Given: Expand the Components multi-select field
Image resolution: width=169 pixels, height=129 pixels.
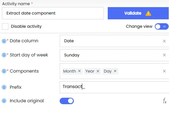Looking at the screenshot, I should (140, 71).
